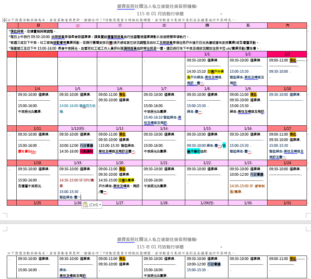The image size is (311, 279).
Task: Click the pink-highlighted 行動購物 text
Action: (86, 151)
